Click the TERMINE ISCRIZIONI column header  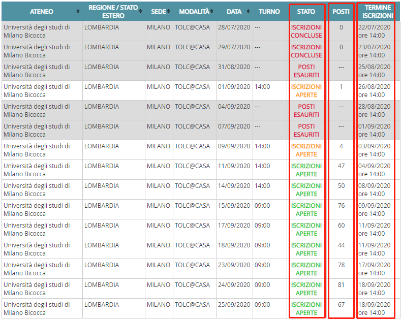click(x=378, y=12)
